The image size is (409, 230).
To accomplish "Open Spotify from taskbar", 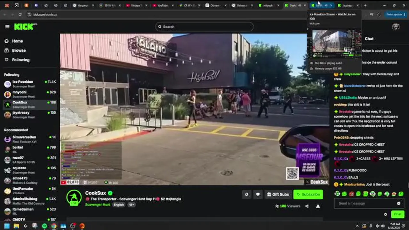I will 44,226.
